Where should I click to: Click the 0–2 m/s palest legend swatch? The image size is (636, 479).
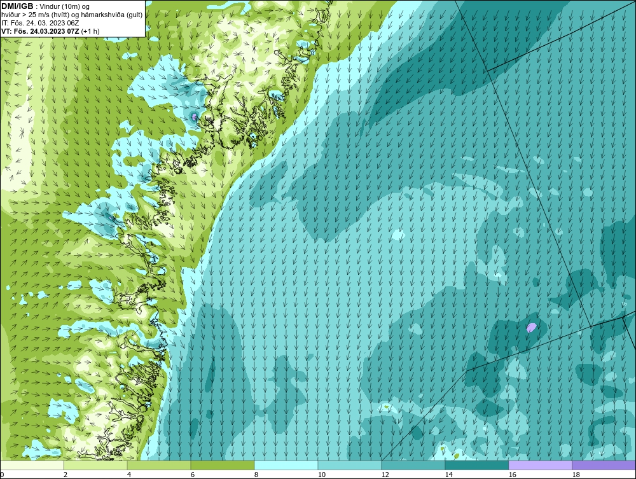click(32, 465)
